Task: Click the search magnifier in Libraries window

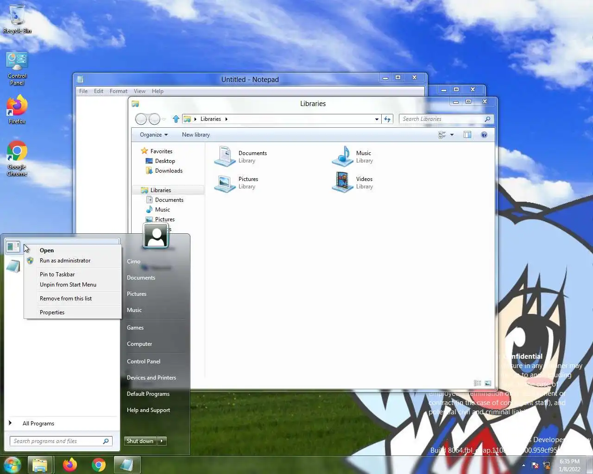Action: 487,119
